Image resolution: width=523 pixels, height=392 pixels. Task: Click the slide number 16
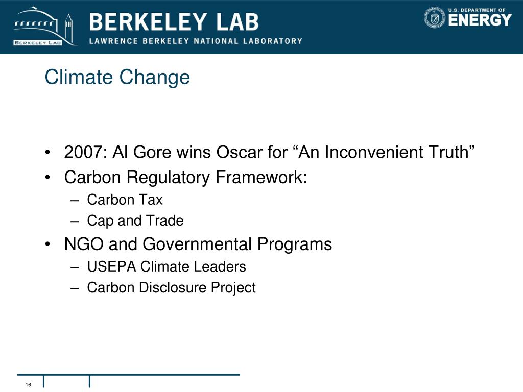[29, 385]
